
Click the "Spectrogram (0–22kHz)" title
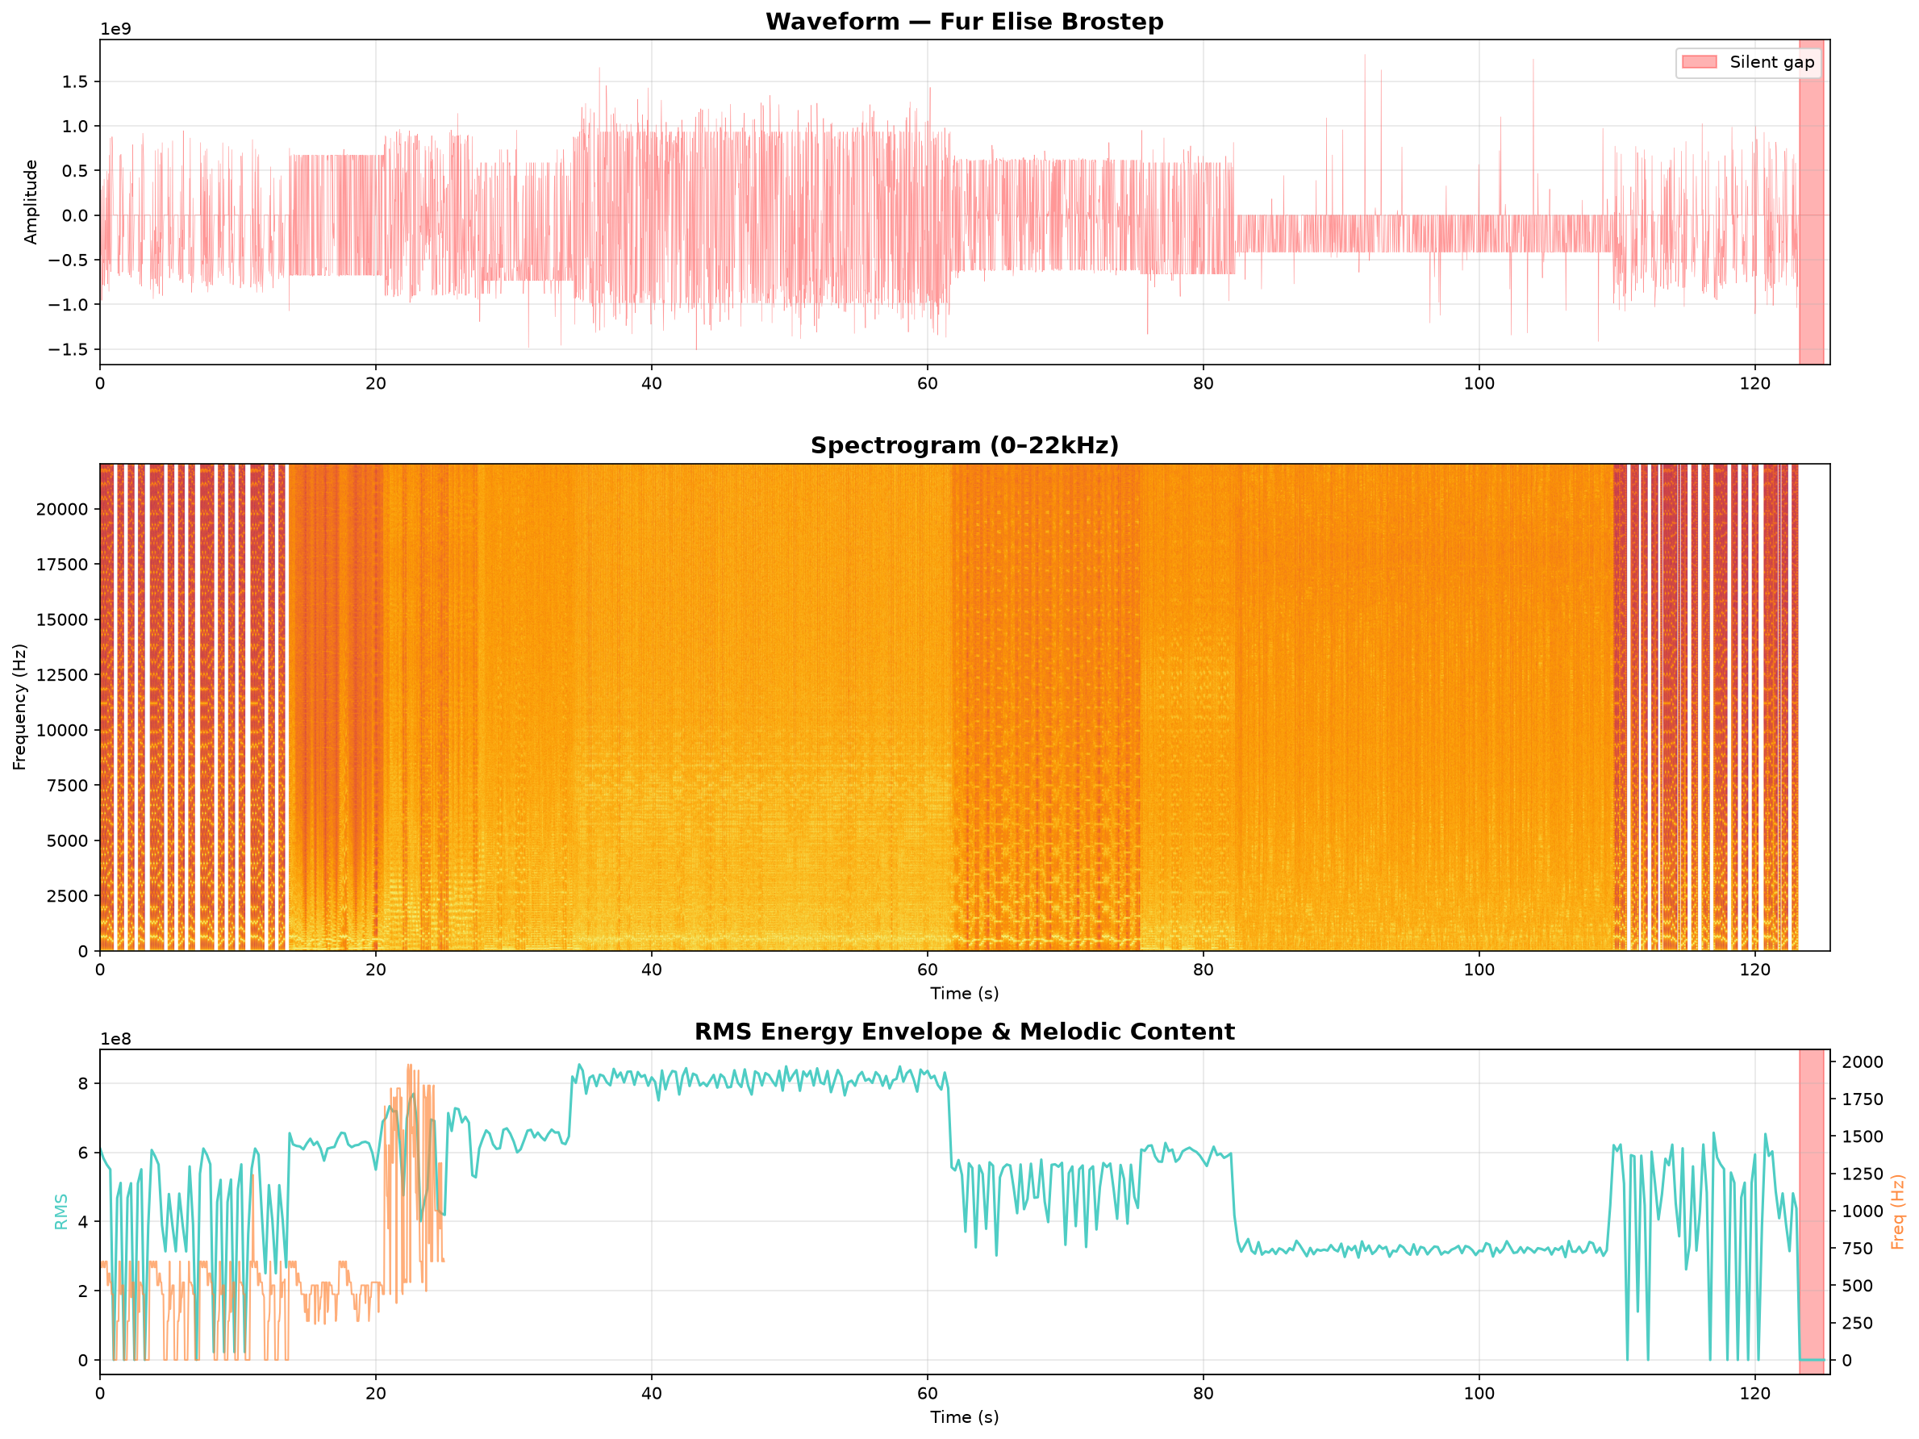(x=964, y=445)
